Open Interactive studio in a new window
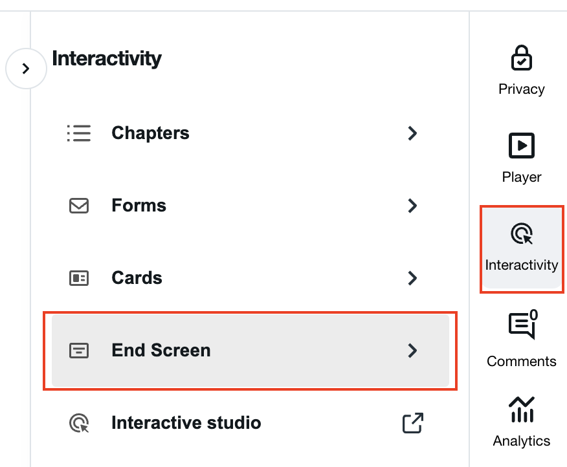The width and height of the screenshot is (567, 467). [412, 423]
